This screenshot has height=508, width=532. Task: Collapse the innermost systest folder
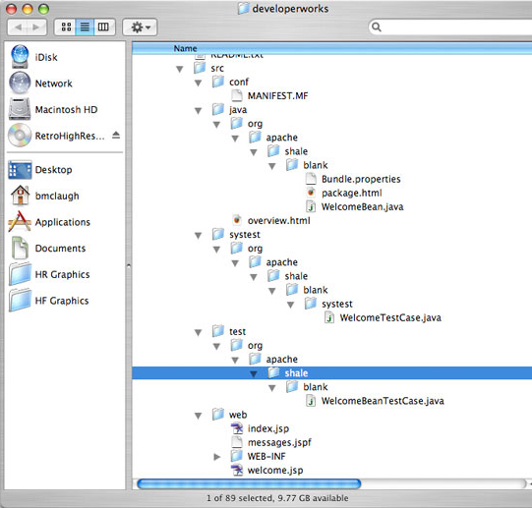pyautogui.click(x=291, y=305)
